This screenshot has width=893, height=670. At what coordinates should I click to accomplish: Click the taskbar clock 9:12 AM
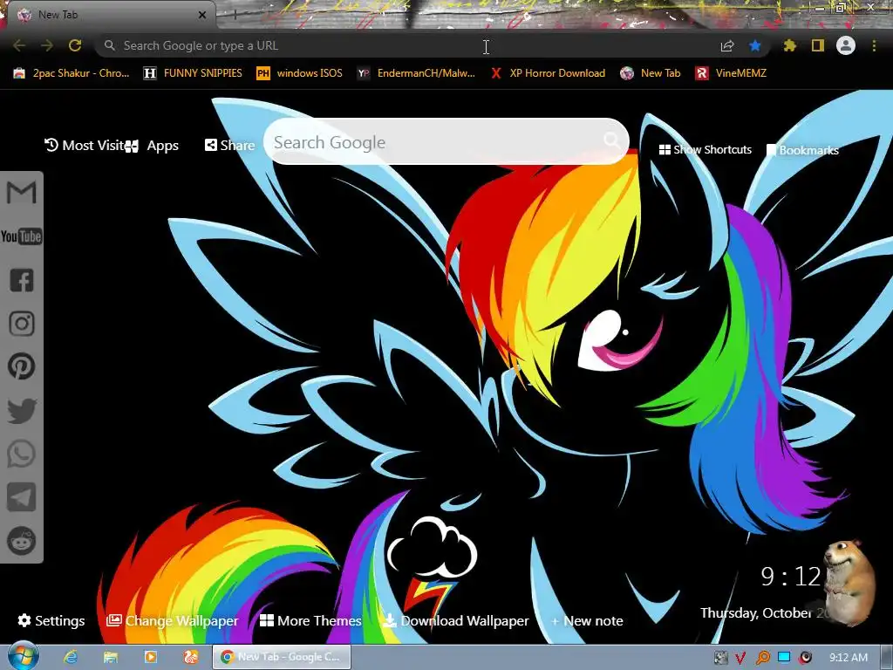pyautogui.click(x=849, y=658)
